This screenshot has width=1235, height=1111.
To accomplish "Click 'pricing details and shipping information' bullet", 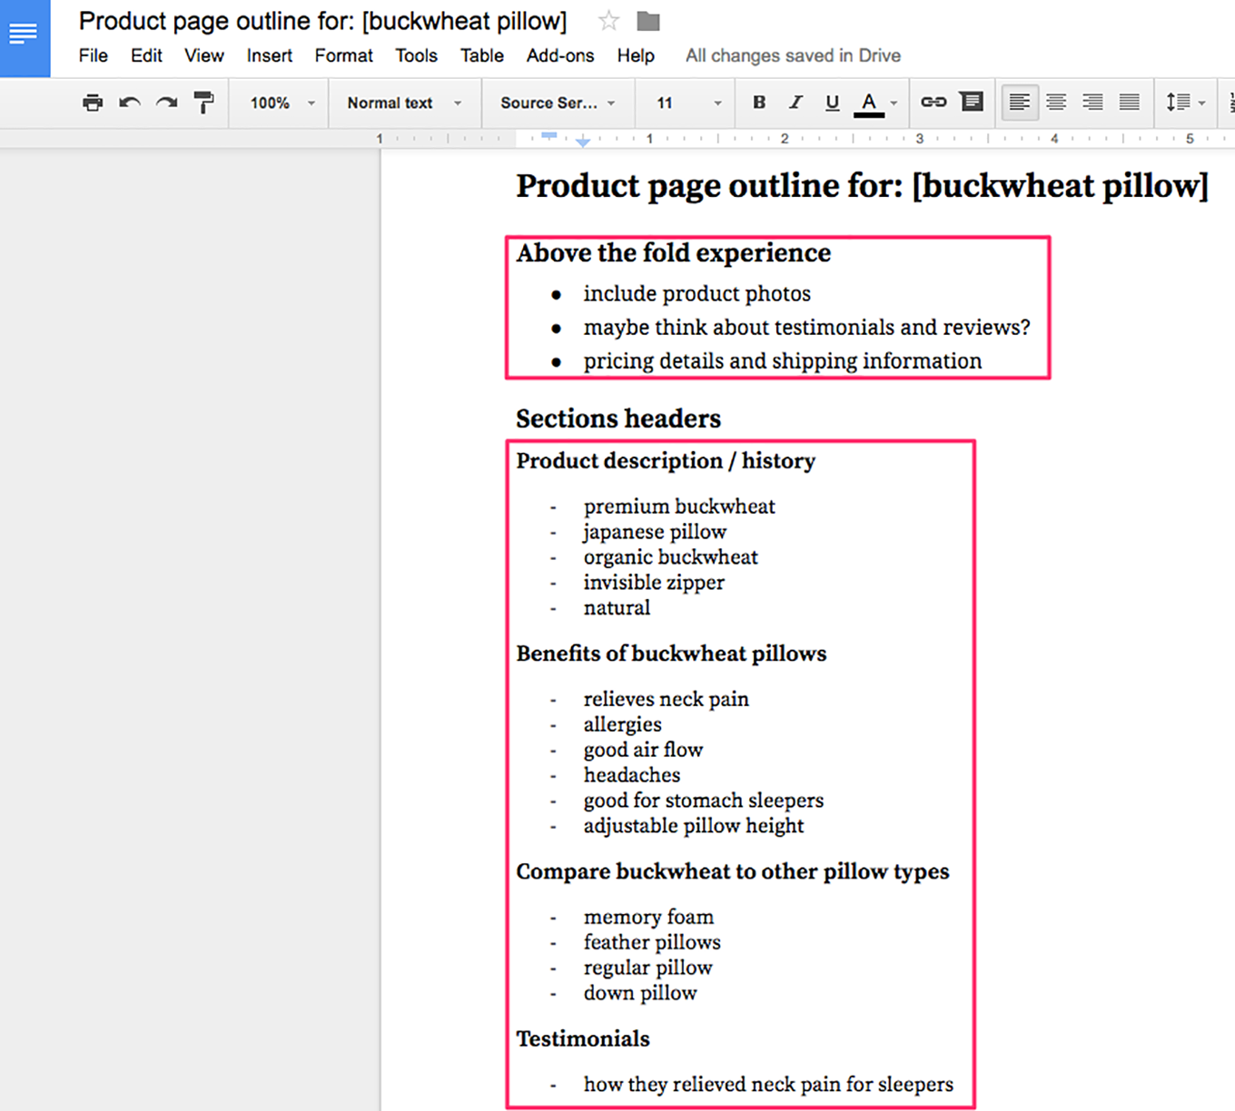I will (x=783, y=361).
